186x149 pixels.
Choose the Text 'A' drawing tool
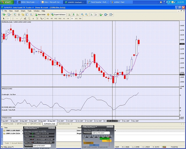tap(33, 18)
